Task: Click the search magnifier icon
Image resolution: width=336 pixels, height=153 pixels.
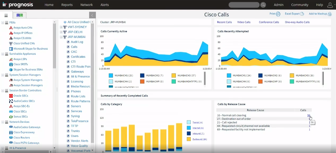Action: pos(263,5)
